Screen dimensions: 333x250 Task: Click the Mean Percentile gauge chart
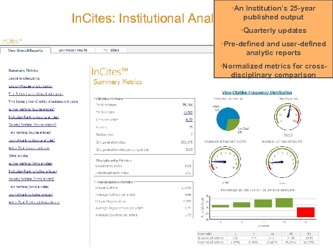(288, 117)
